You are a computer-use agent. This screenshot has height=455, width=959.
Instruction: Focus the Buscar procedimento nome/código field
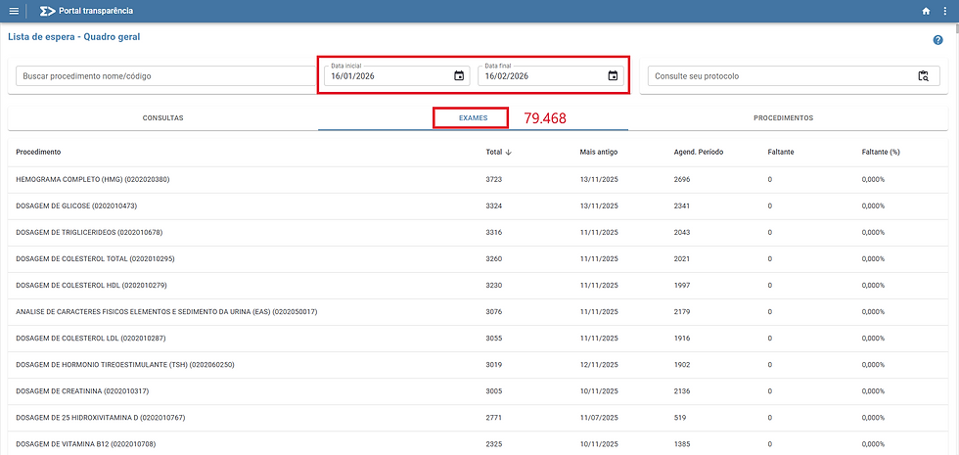click(x=166, y=76)
